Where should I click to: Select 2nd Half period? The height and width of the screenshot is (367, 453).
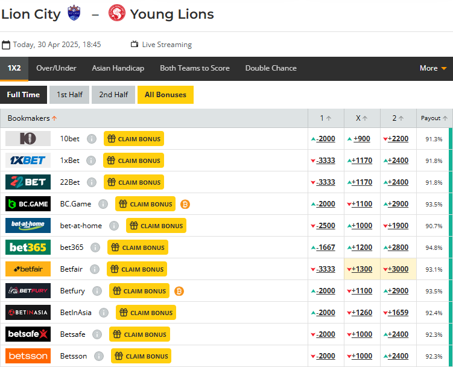113,95
